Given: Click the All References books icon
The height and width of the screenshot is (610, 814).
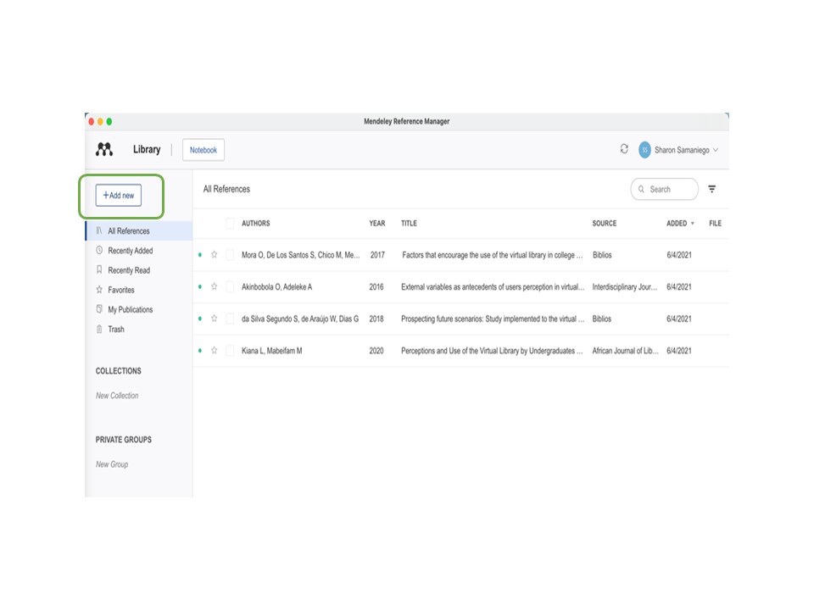Looking at the screenshot, I should pos(99,230).
